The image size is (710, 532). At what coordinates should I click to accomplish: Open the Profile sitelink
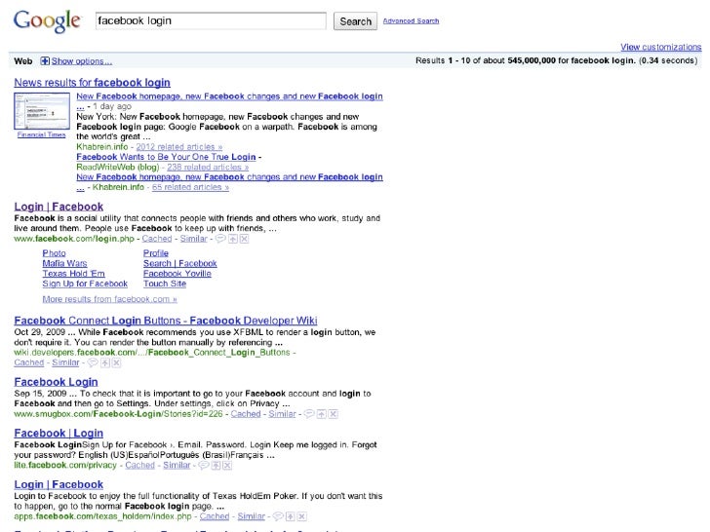(x=156, y=253)
